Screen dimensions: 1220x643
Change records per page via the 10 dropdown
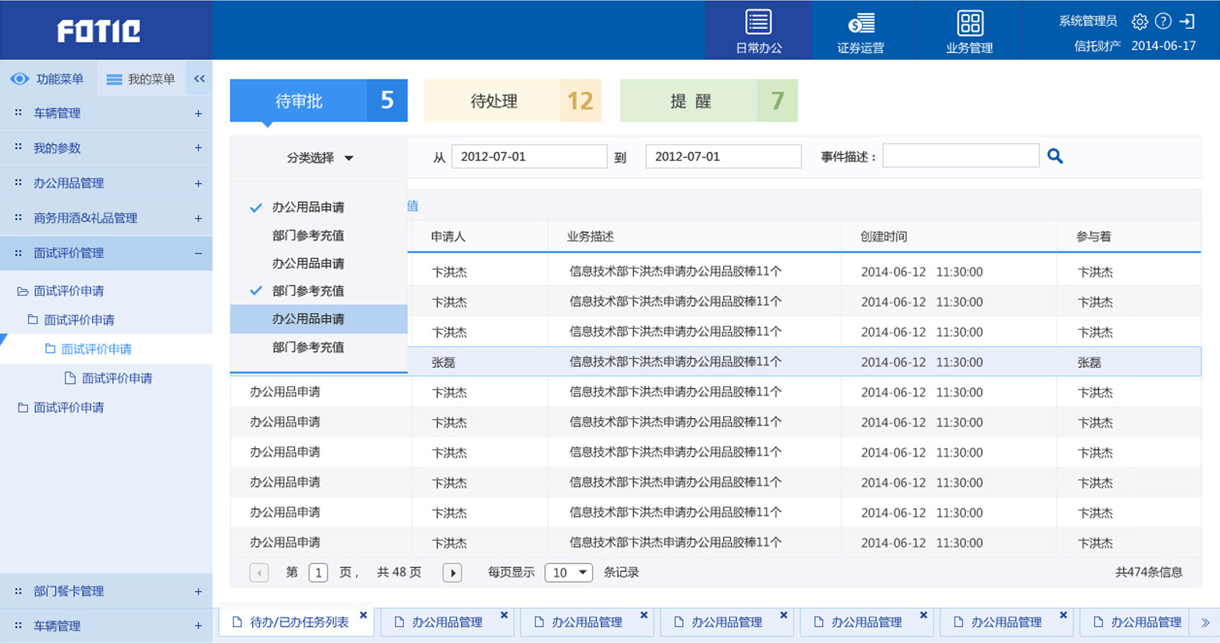coord(568,572)
